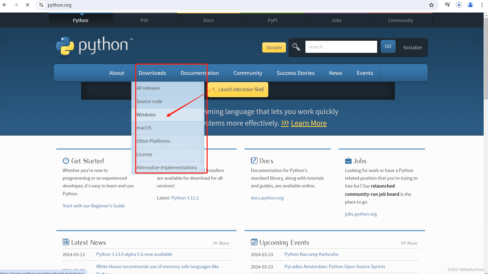488x274 pixels.
Task: Click More link beside Upcoming Events
Action: tap(409, 243)
